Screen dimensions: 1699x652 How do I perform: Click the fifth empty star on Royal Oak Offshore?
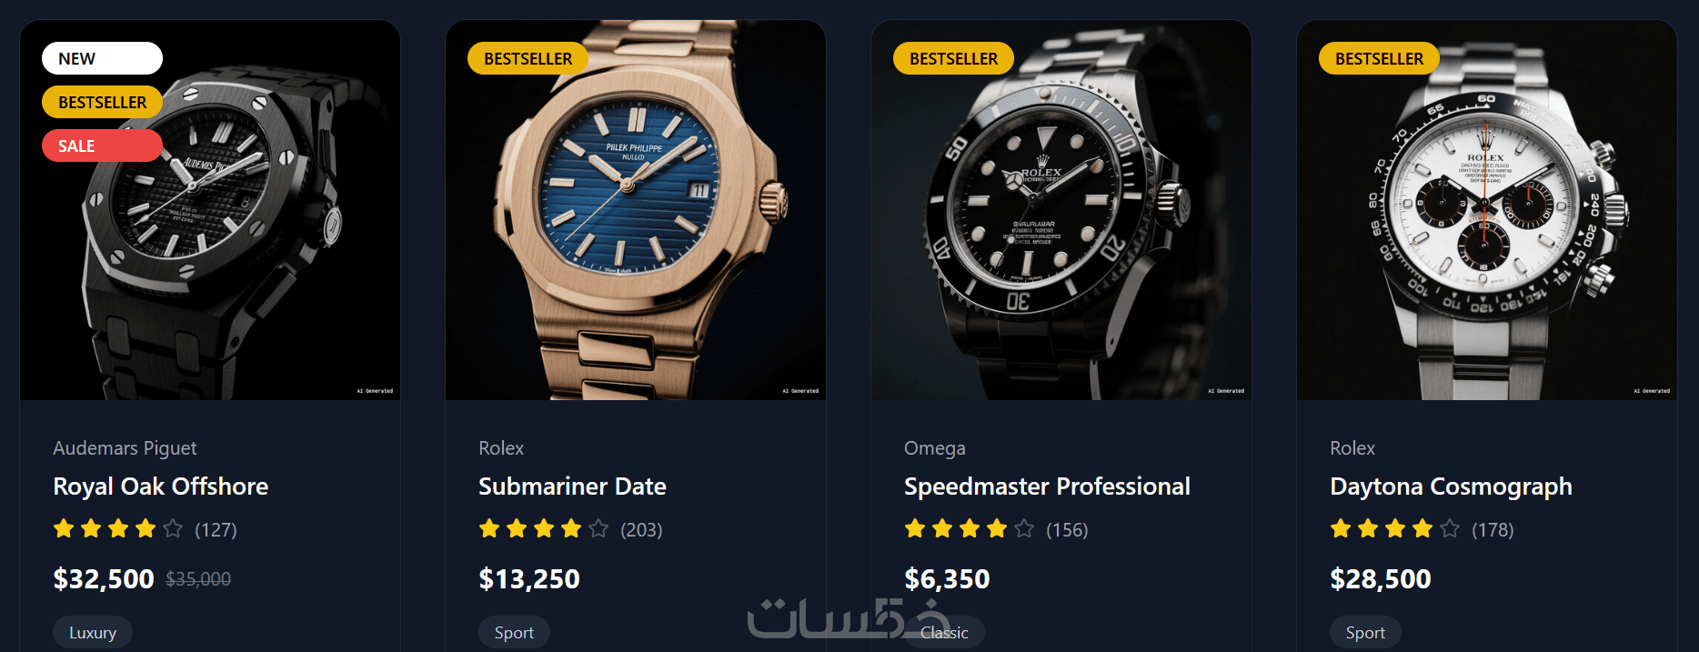tap(173, 528)
